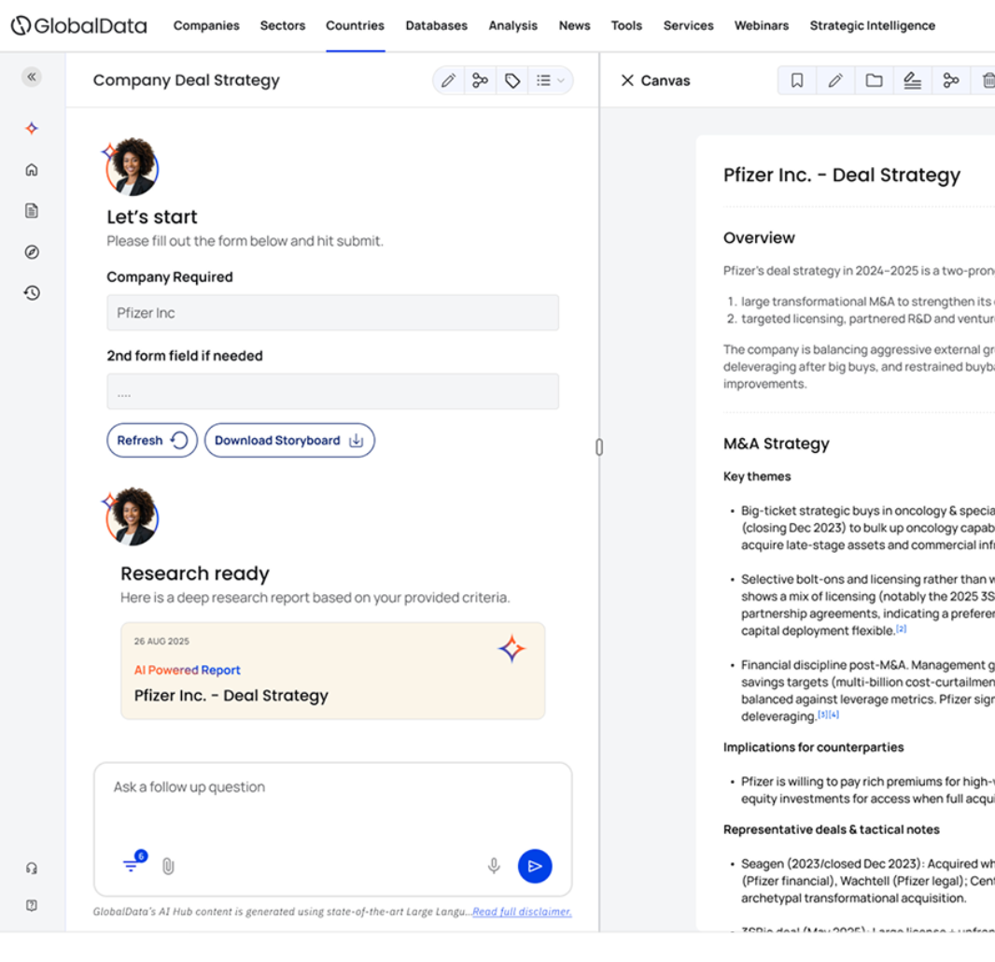Close the Canvas panel
995x962 pixels.
(x=627, y=80)
